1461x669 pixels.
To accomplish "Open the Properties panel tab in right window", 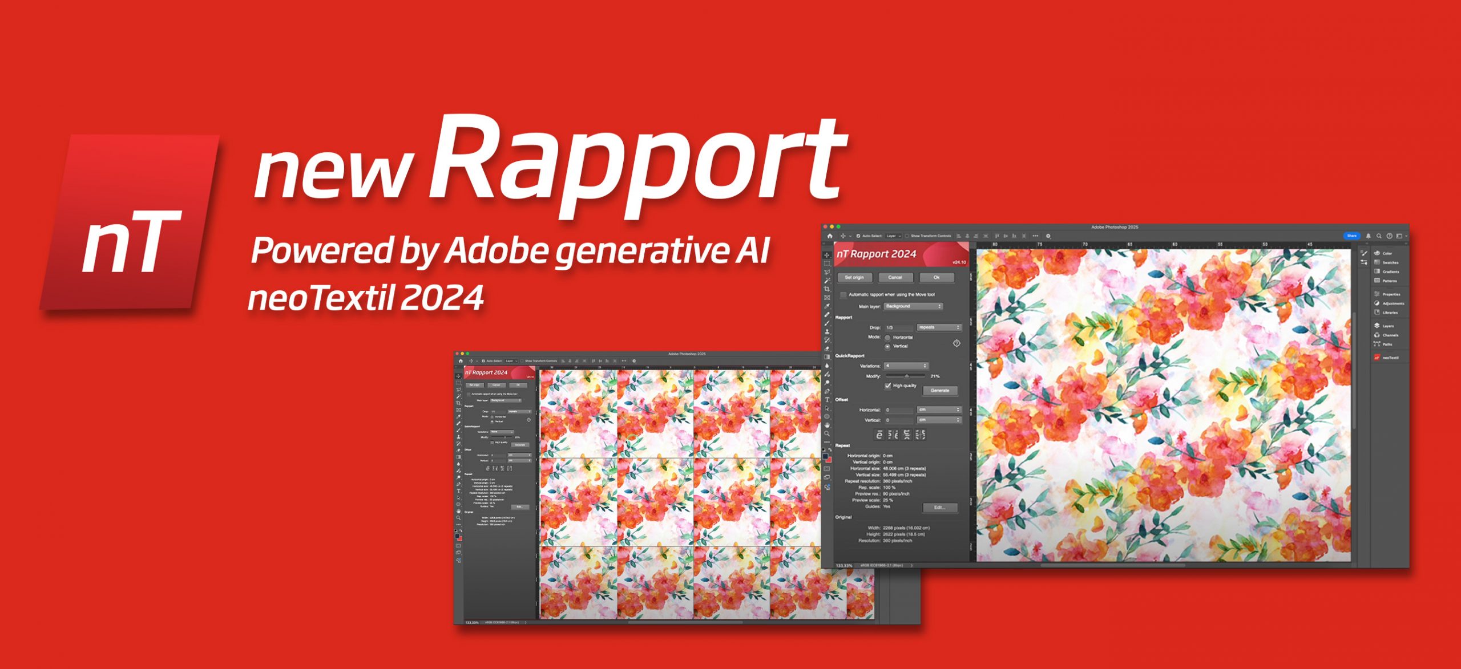I will [1387, 294].
